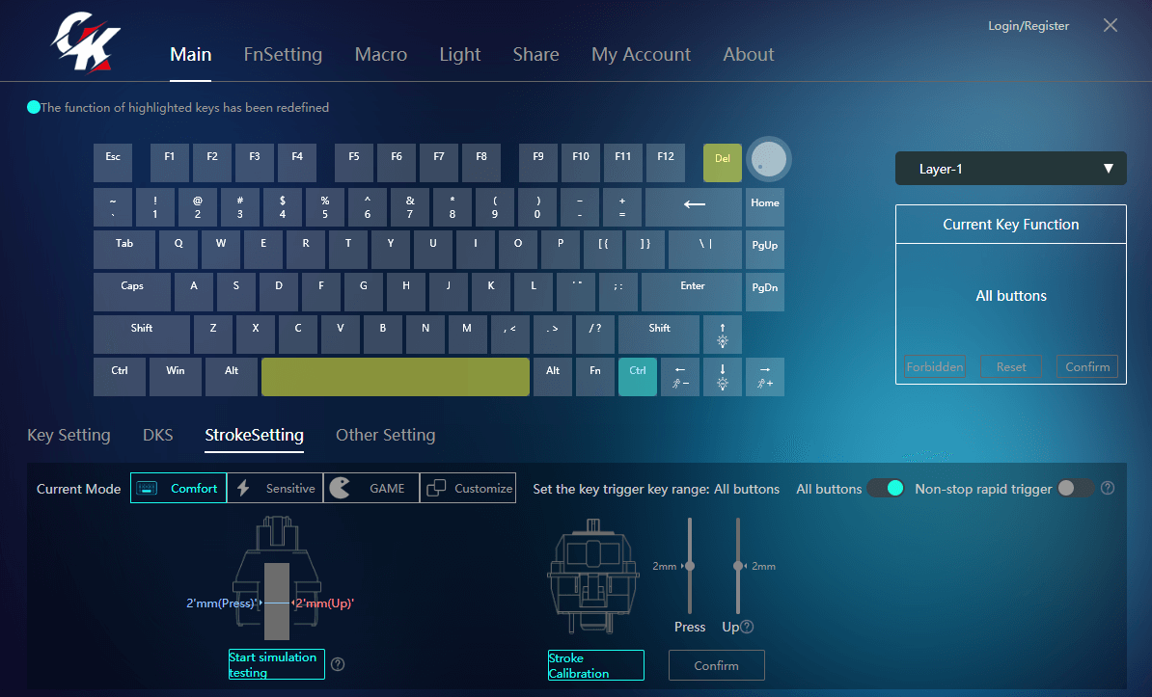The height and width of the screenshot is (697, 1152).
Task: Click the help icon beside Start simulation testing
Action: click(338, 664)
